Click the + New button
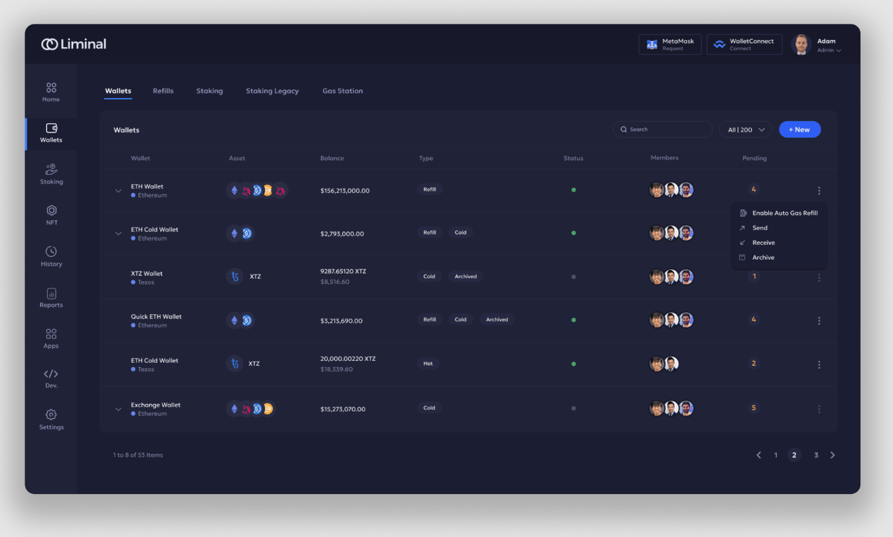Screen dimensions: 893x537 click(800, 129)
